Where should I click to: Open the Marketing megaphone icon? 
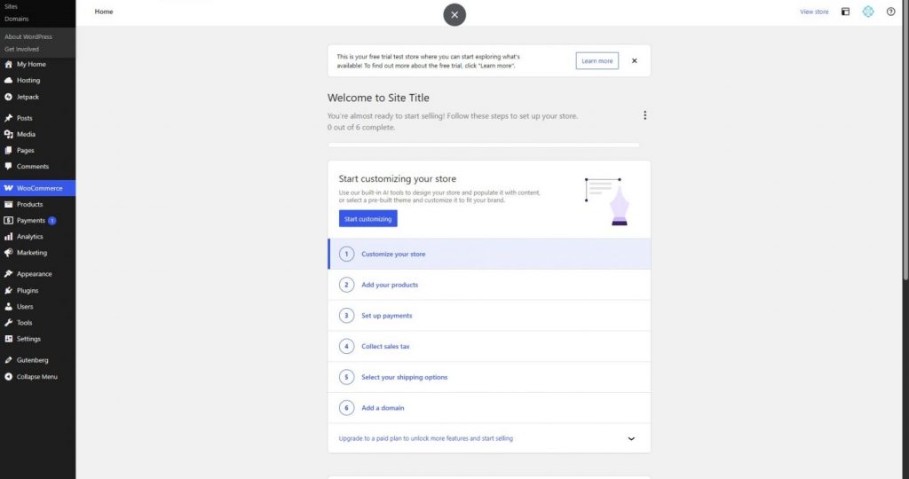[8, 253]
